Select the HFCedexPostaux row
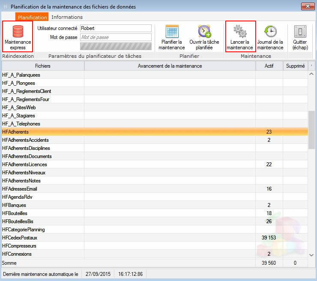This screenshot has width=317, height=281. tap(155, 238)
